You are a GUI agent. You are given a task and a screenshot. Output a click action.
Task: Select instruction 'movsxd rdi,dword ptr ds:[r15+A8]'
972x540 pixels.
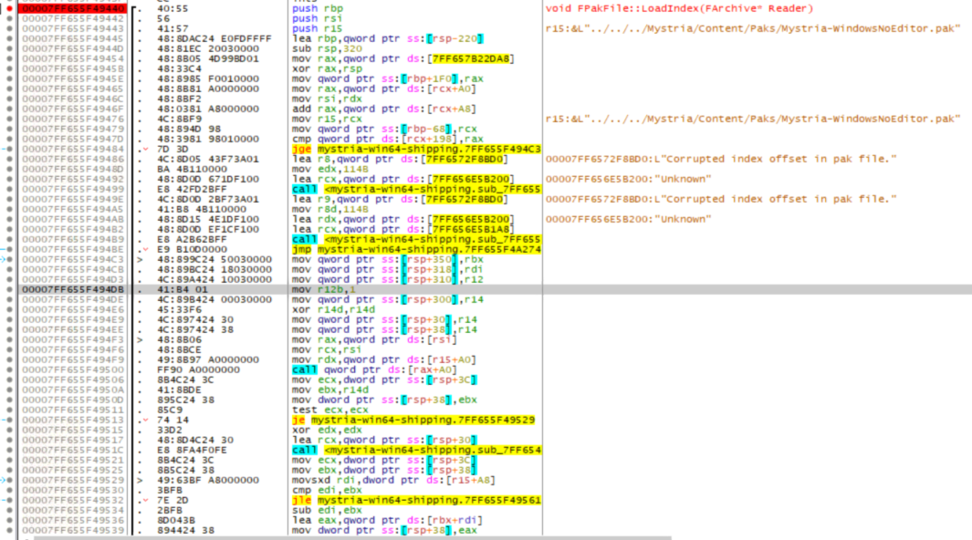(394, 480)
